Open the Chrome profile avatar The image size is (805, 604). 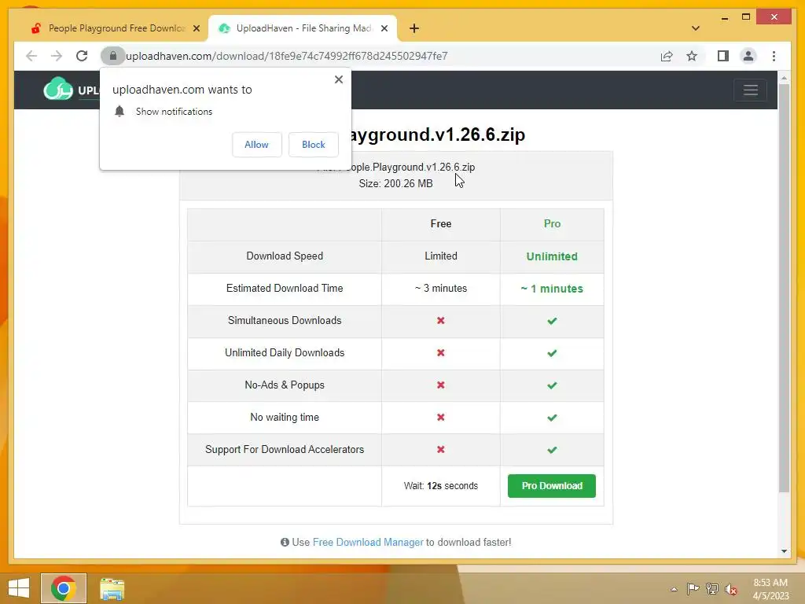[x=748, y=56]
